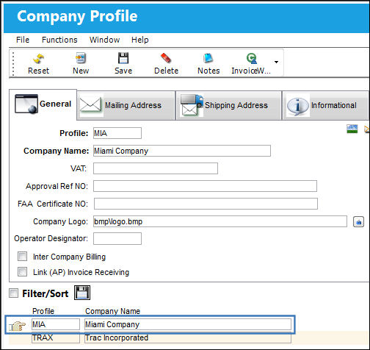Expand the toolbar overflow arrow
The width and height of the screenshot is (370, 350).
pyautogui.click(x=276, y=62)
